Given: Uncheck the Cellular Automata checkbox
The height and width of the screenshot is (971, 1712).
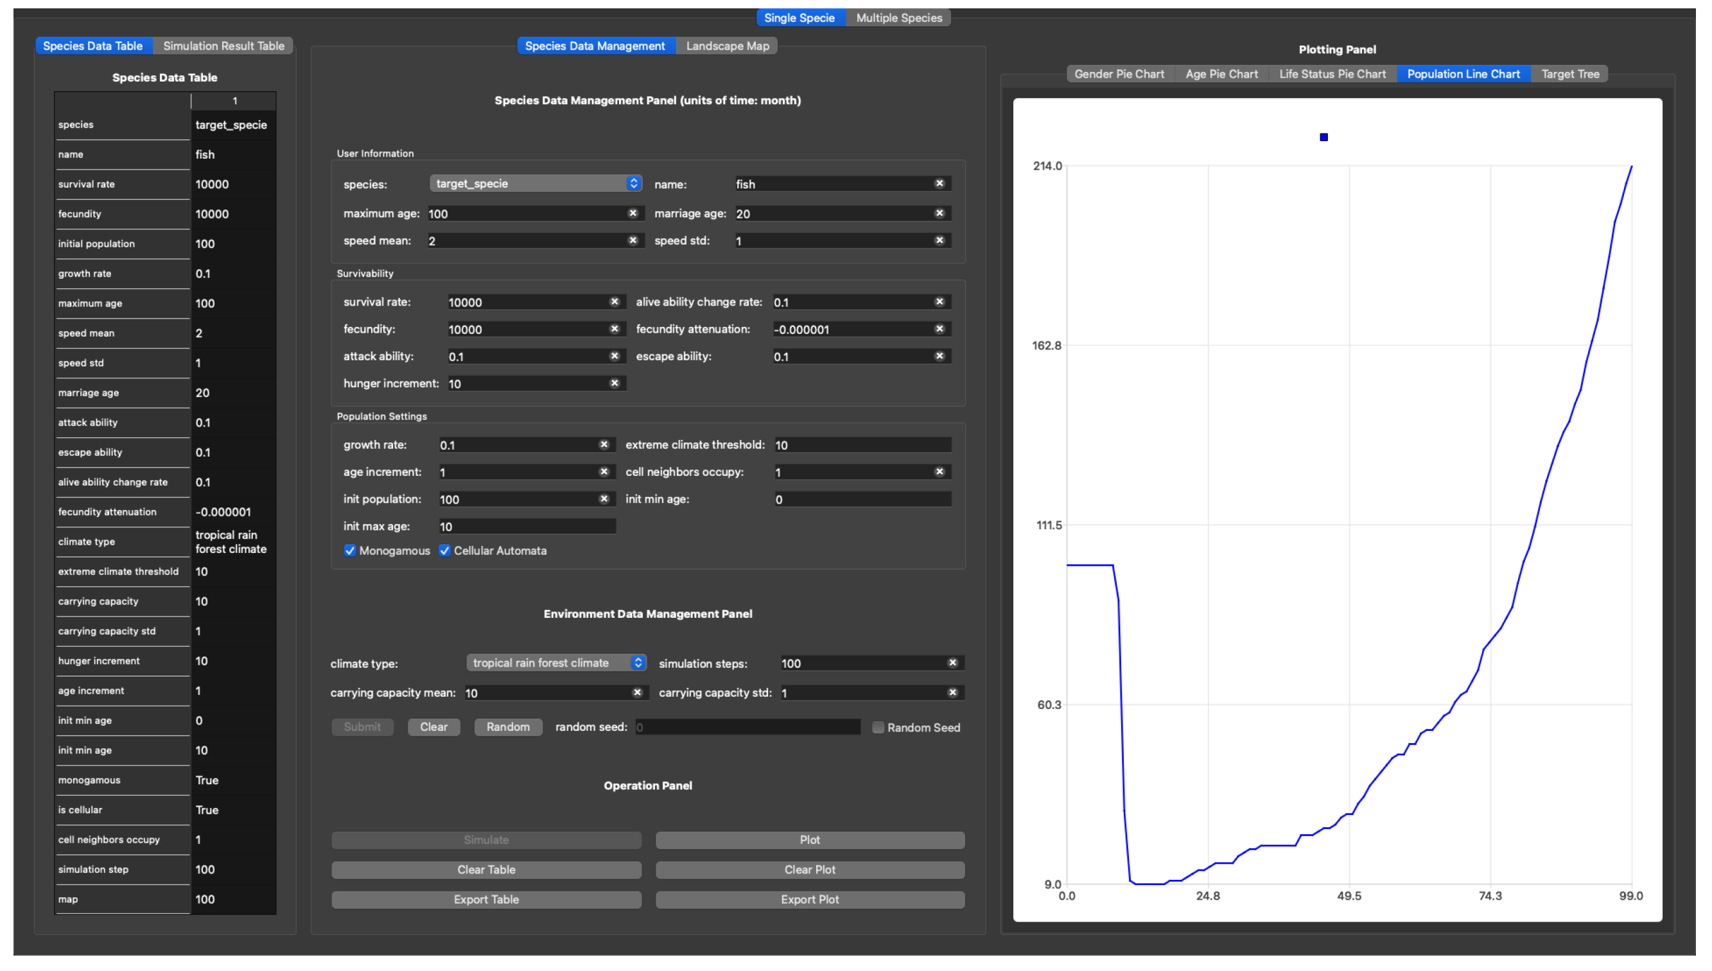Looking at the screenshot, I should (x=444, y=550).
